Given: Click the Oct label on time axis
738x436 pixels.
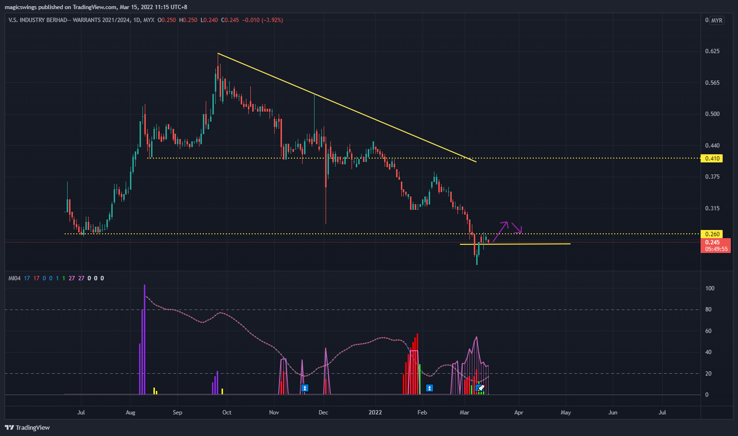Looking at the screenshot, I should 227,413.
